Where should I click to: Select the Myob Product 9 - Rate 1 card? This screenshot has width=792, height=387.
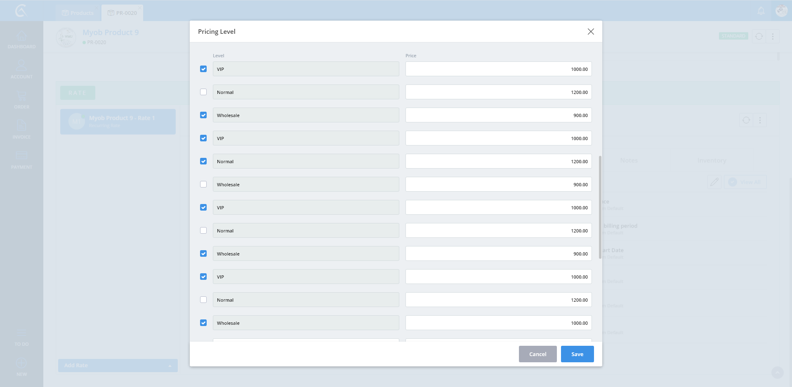click(118, 122)
